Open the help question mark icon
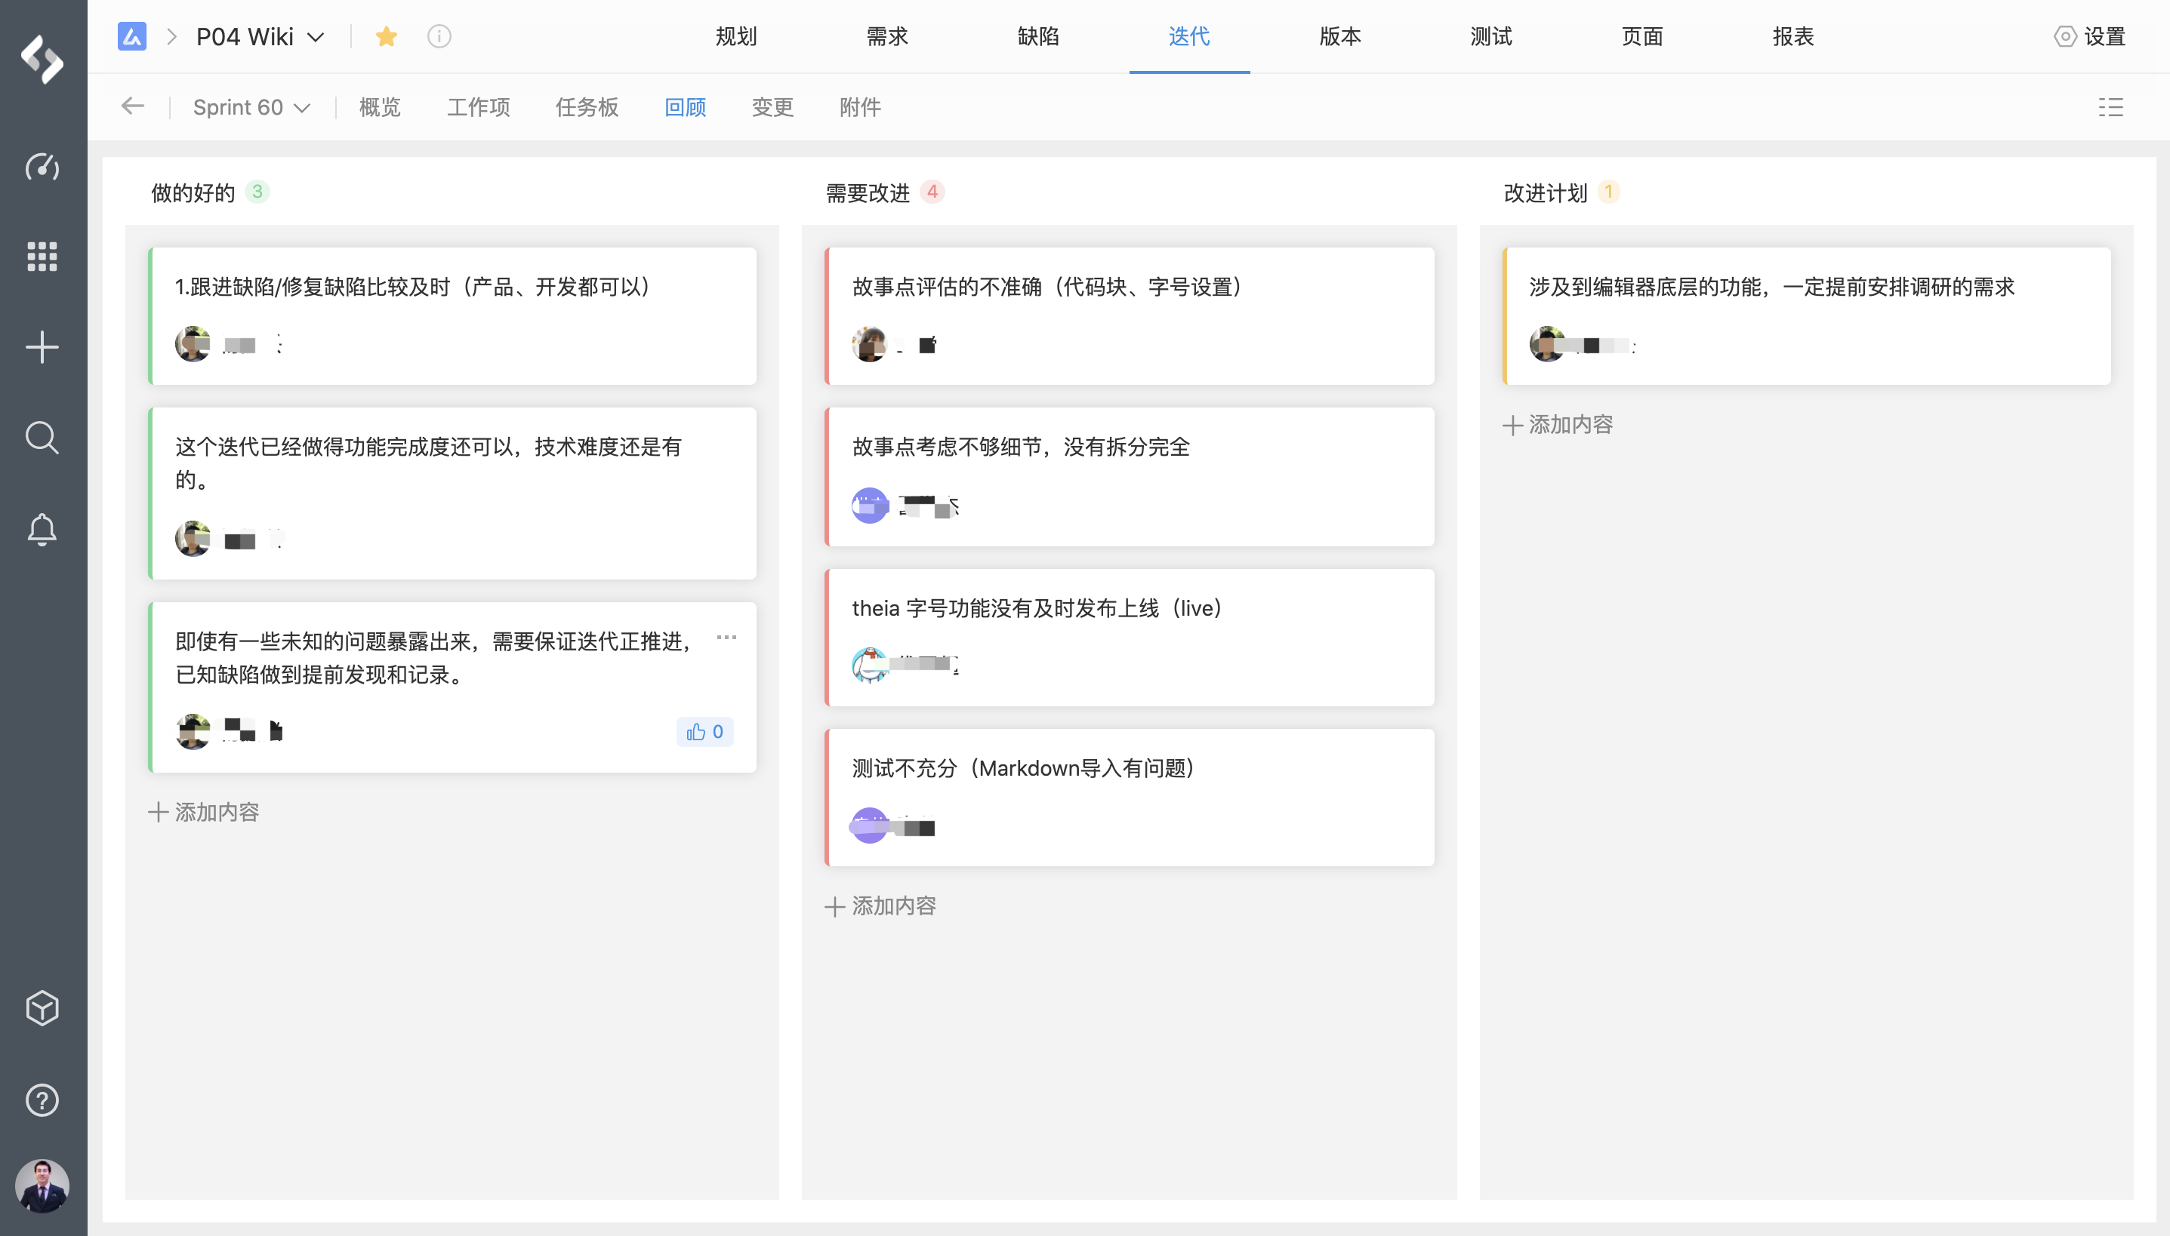2170x1236 pixels. [42, 1100]
